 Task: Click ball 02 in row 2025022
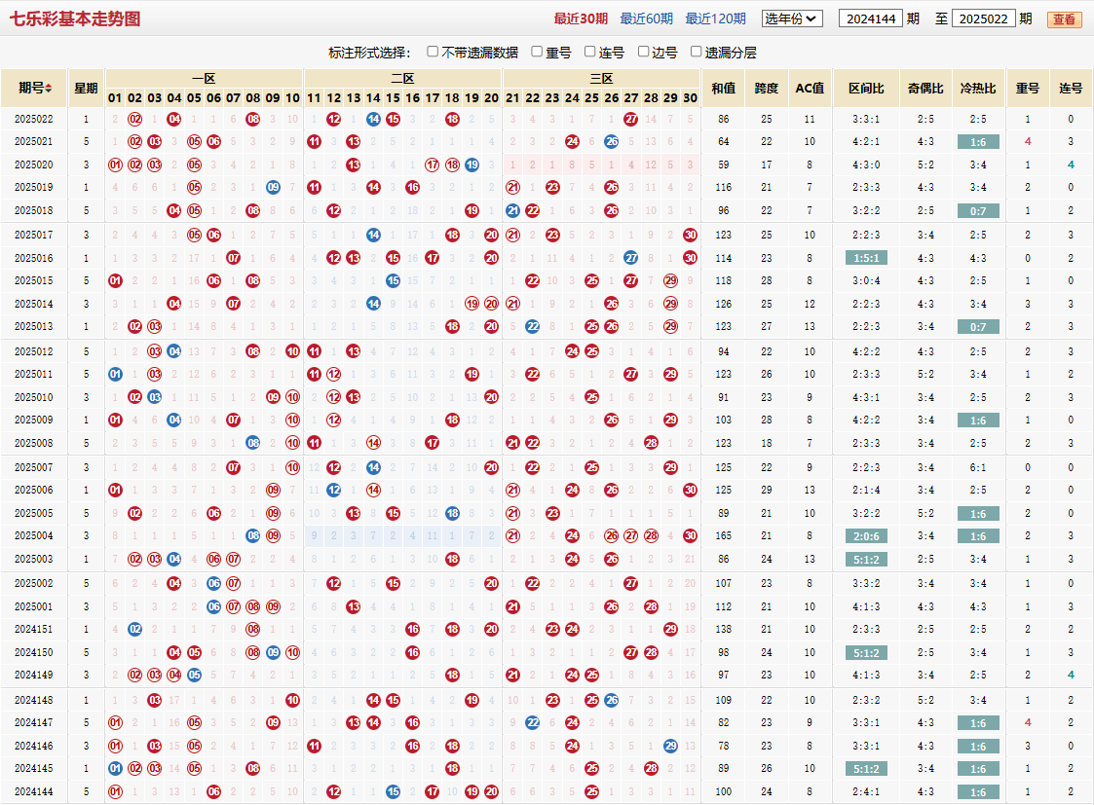pos(134,119)
